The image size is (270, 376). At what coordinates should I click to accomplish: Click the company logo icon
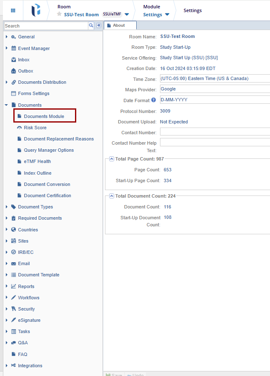(x=36, y=10)
